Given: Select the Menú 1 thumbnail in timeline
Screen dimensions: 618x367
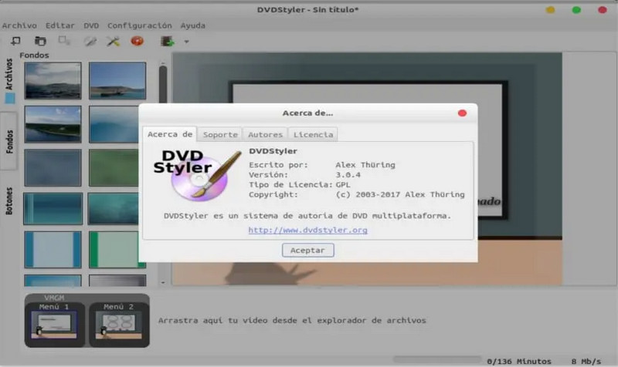Looking at the screenshot, I should coord(54,325).
